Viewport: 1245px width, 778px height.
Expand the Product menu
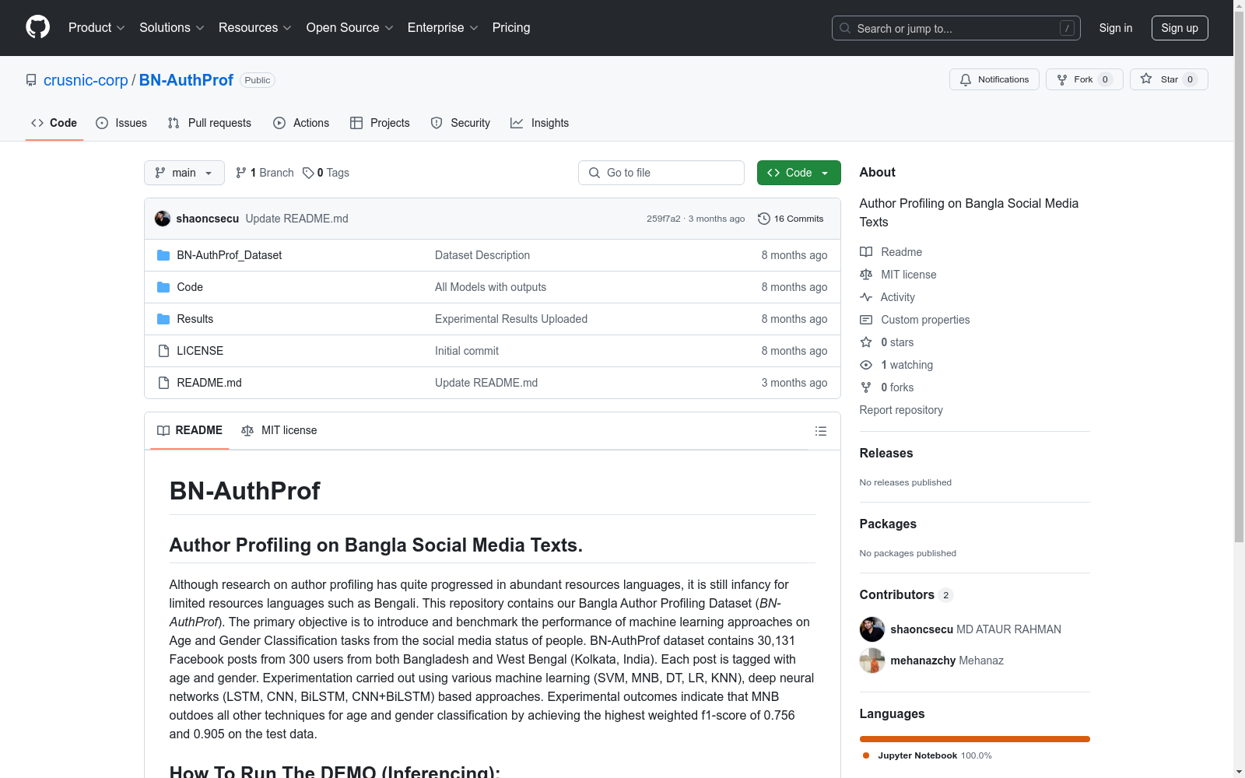click(x=96, y=28)
